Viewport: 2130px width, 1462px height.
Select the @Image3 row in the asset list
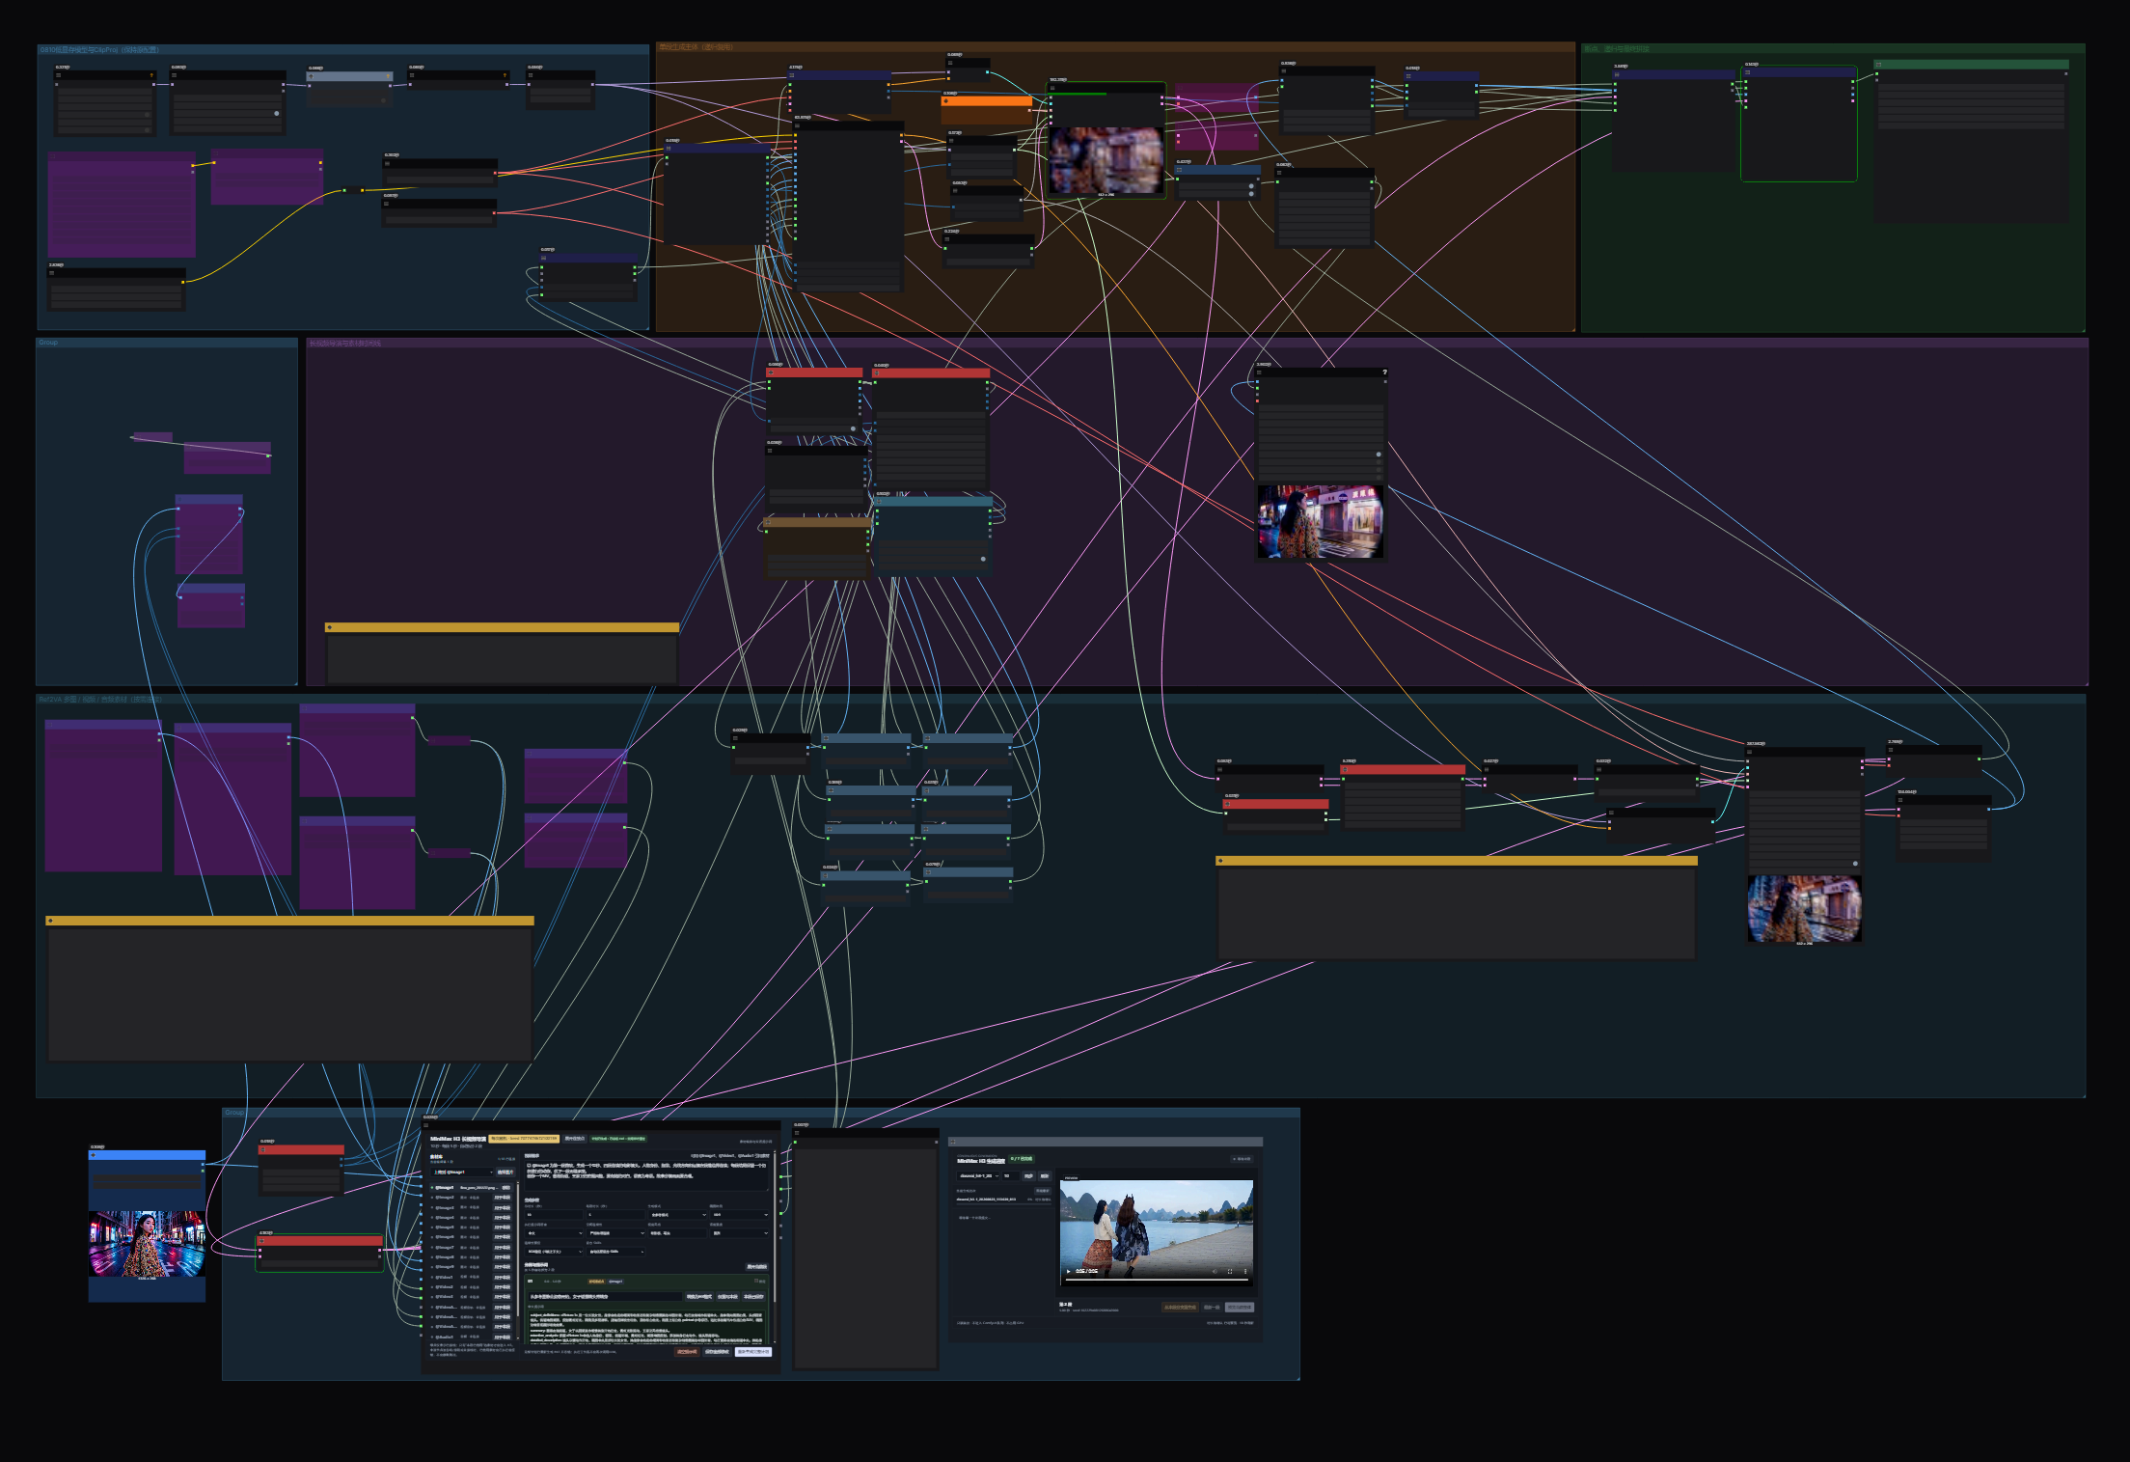click(471, 1208)
